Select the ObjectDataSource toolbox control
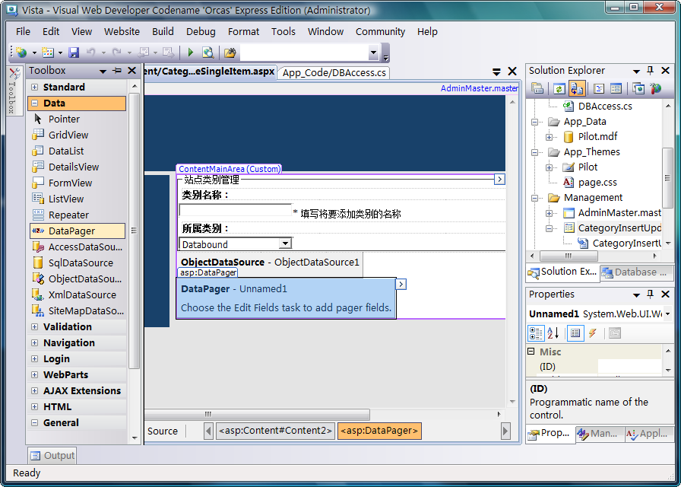The width and height of the screenshot is (681, 487). (x=78, y=279)
